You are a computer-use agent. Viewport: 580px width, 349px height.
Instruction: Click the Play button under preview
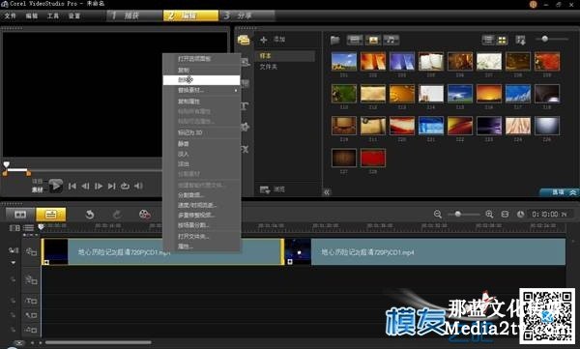55,185
